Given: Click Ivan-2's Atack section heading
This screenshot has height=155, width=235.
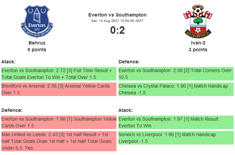Looking at the screenshot, I should pos(126,110).
